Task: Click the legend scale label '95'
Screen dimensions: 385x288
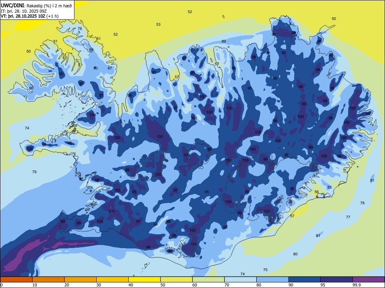Action: click(x=323, y=285)
